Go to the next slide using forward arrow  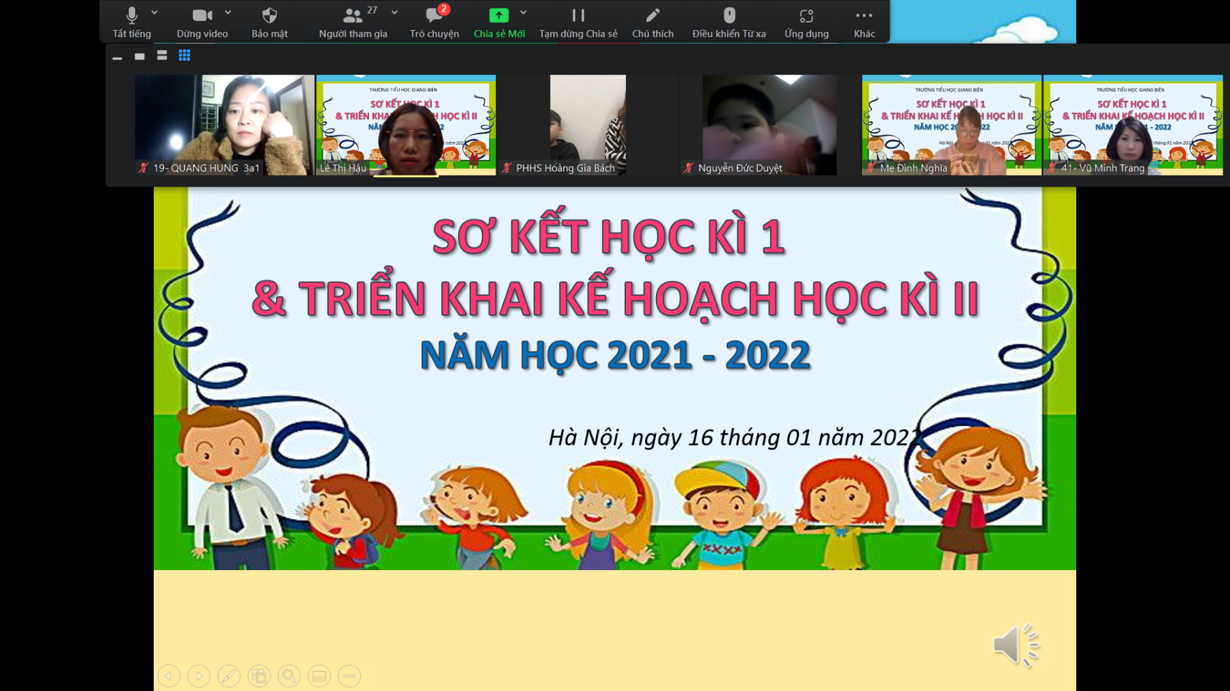[199, 676]
